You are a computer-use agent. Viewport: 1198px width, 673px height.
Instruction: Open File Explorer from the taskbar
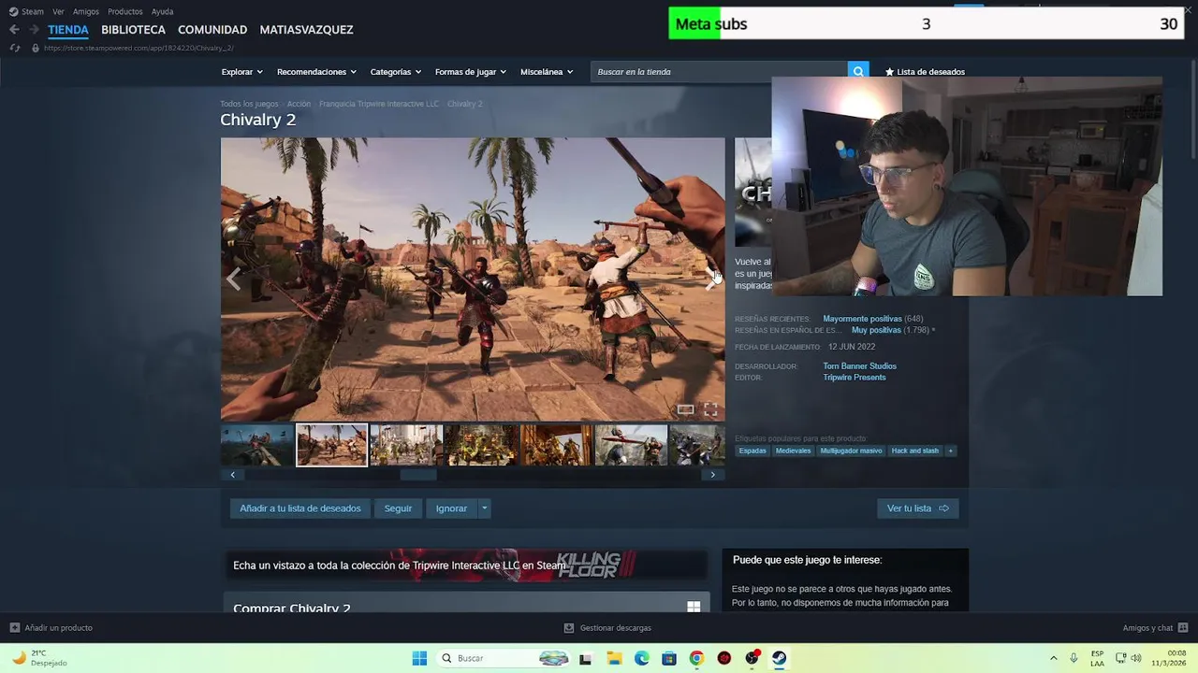(x=613, y=658)
